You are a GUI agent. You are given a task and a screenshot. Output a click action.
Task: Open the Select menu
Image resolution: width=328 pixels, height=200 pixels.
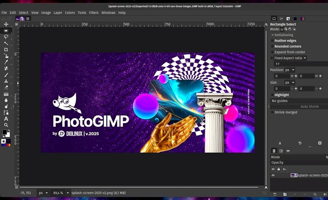point(23,12)
